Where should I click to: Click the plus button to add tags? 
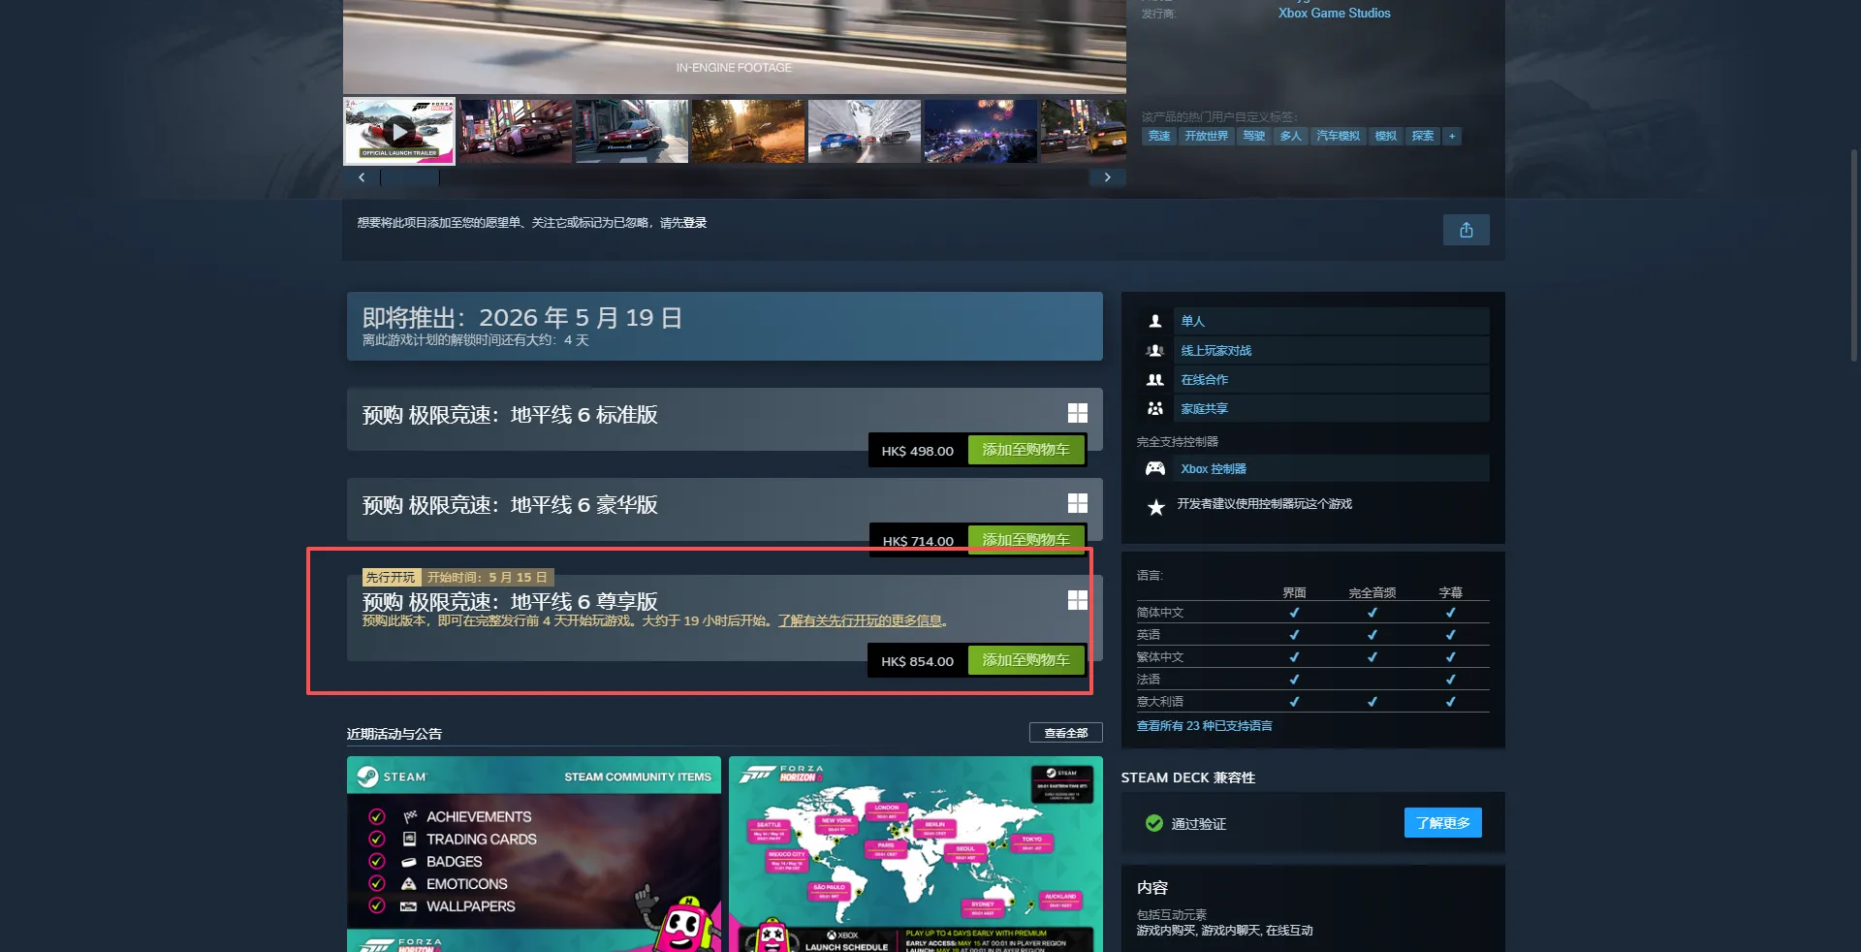[1452, 136]
